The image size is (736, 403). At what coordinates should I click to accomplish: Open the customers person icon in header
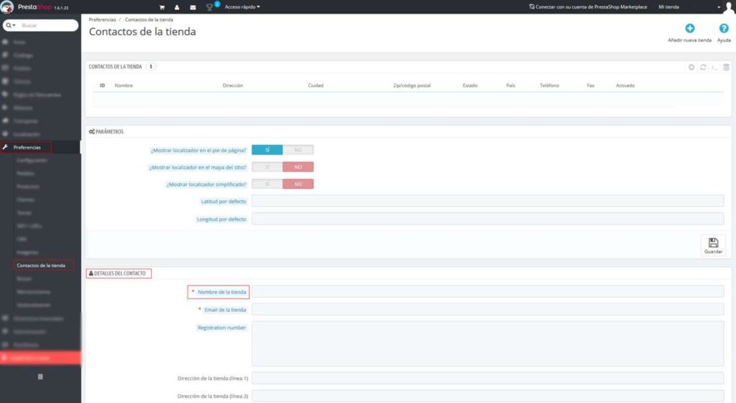pyautogui.click(x=177, y=7)
